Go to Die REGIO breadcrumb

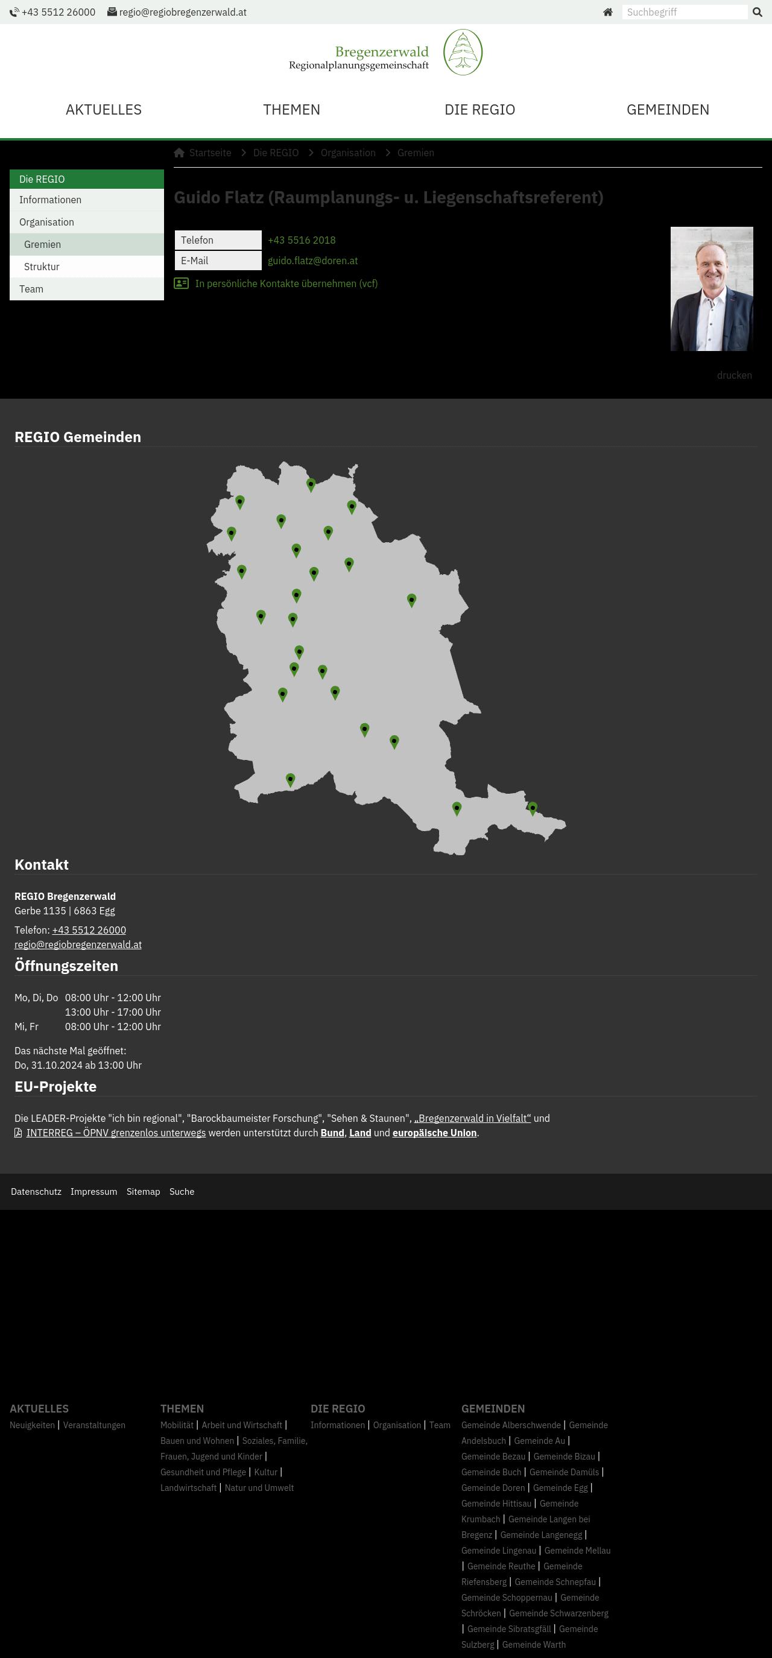coord(276,153)
